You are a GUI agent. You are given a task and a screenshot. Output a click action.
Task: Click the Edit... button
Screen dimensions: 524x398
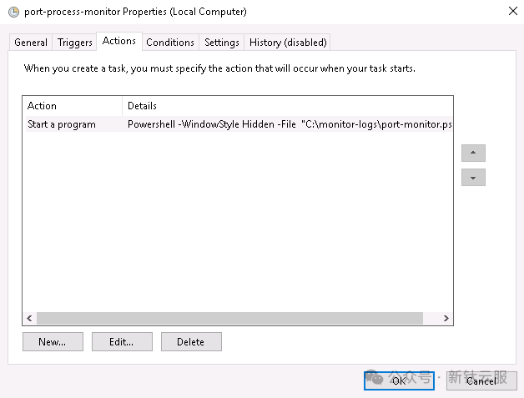click(x=122, y=341)
